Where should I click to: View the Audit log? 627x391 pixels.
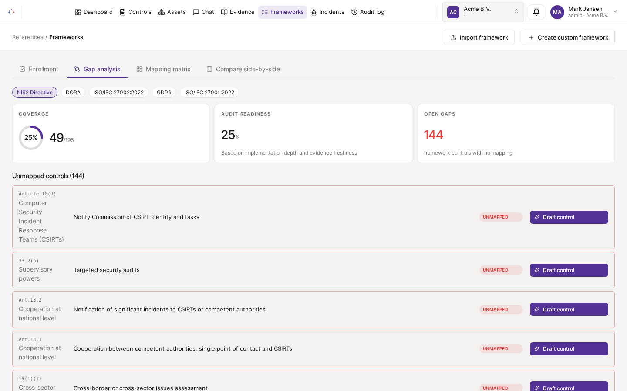pyautogui.click(x=368, y=12)
